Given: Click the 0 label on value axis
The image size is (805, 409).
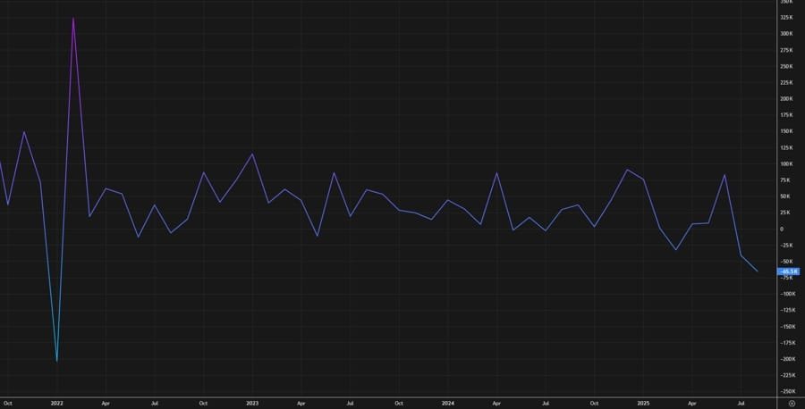Looking at the screenshot, I should point(782,229).
